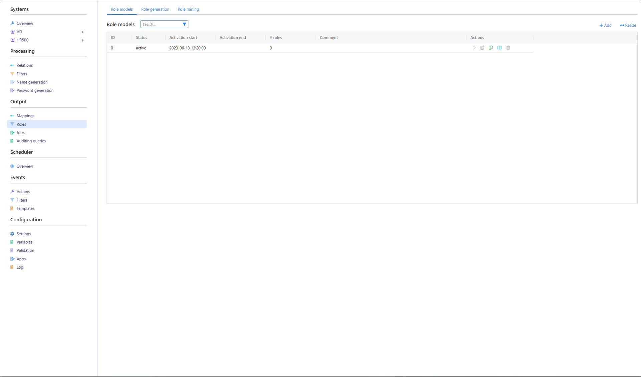641x377 pixels.
Task: Click the blue open-book icon in Actions
Action: pos(499,48)
